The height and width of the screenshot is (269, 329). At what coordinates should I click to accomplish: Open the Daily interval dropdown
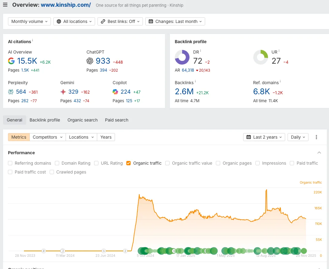(x=298, y=137)
